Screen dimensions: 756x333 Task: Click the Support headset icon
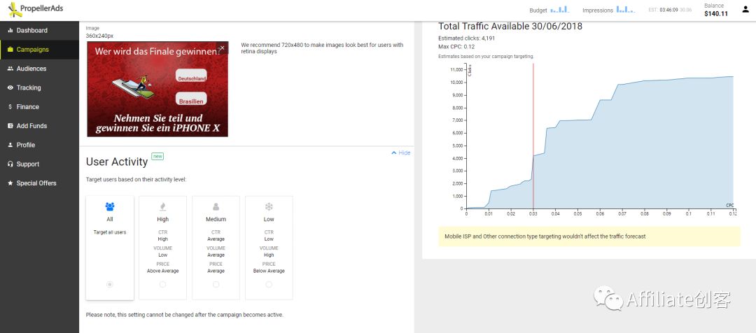(x=10, y=164)
